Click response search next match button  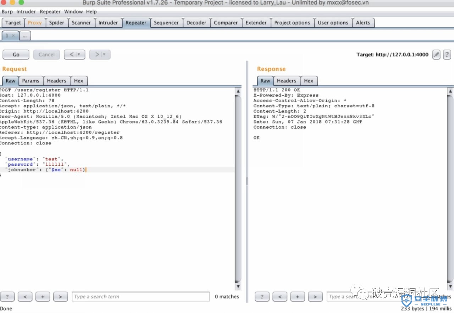point(315,297)
